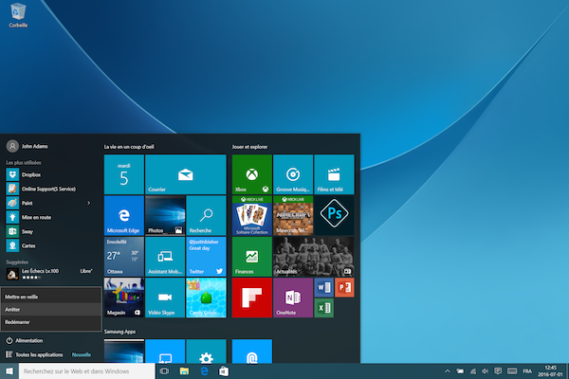
Task: Launch the Minecraft tile
Action: coord(293,215)
